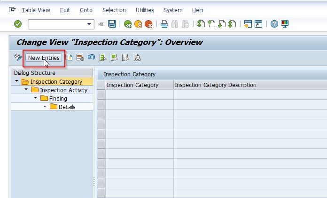Open the command field dropdown arrow
This screenshot has width=327, height=198.
[89, 24]
